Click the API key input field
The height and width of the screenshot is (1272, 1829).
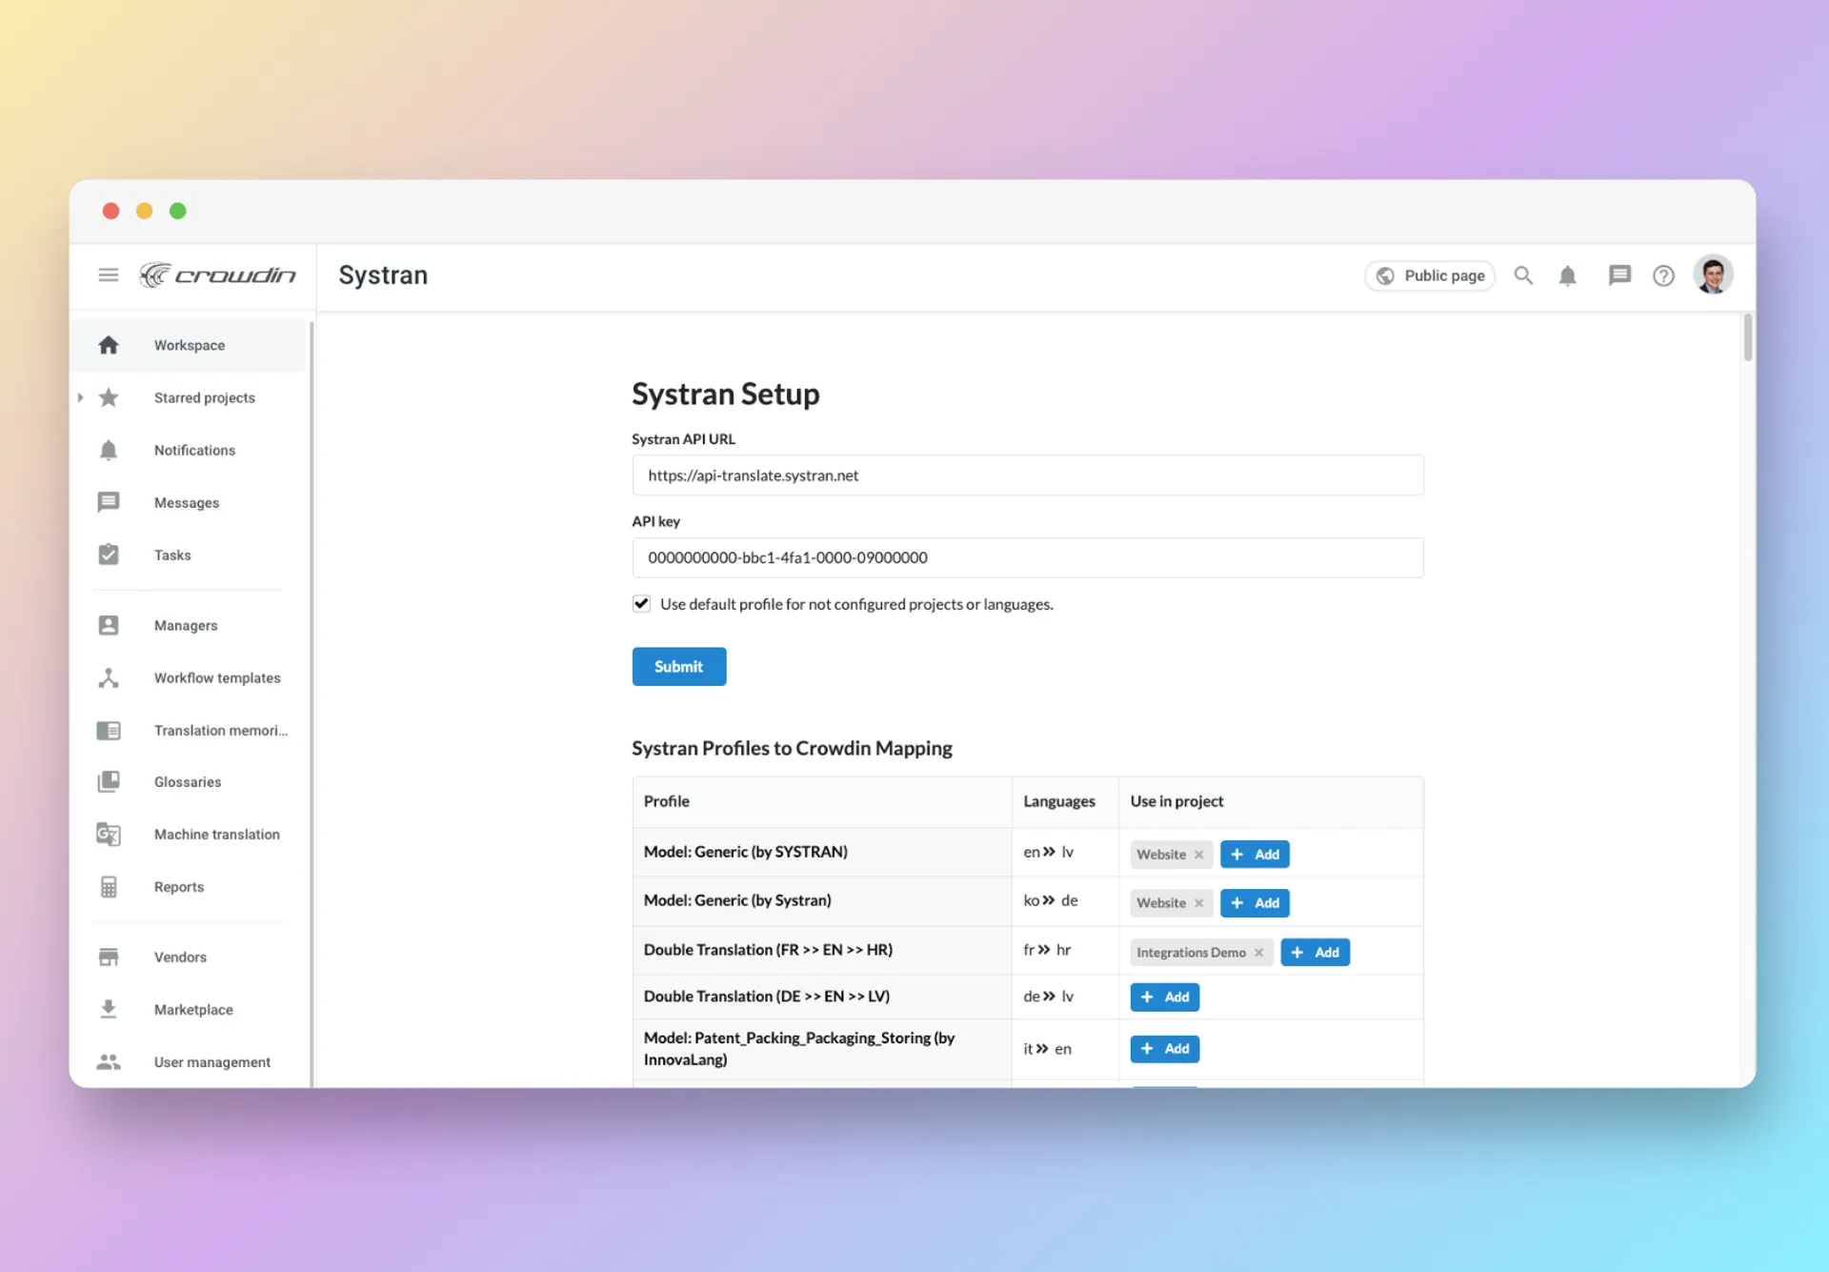(1028, 557)
